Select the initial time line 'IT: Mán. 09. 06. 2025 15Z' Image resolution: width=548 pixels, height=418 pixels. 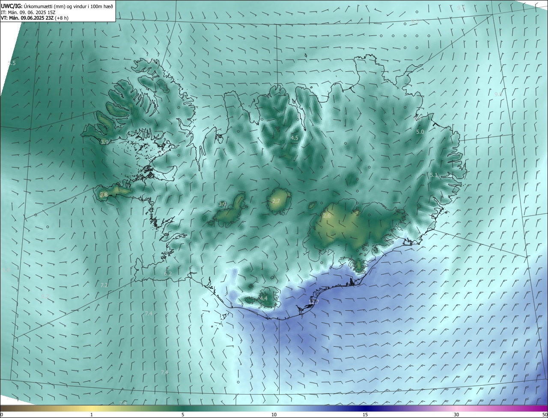click(28, 12)
